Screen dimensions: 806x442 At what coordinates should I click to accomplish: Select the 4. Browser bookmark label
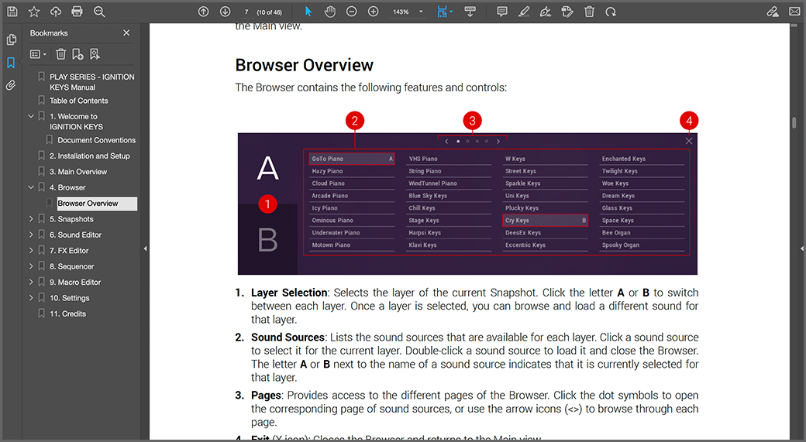(x=67, y=188)
